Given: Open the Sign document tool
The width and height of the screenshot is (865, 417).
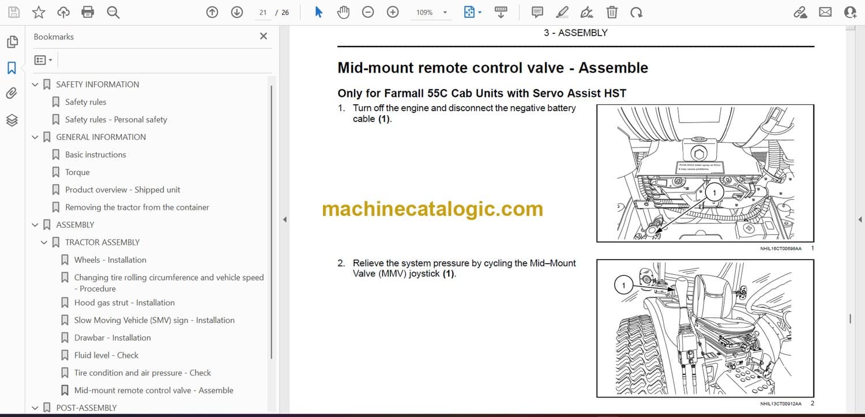Looking at the screenshot, I should pyautogui.click(x=587, y=12).
